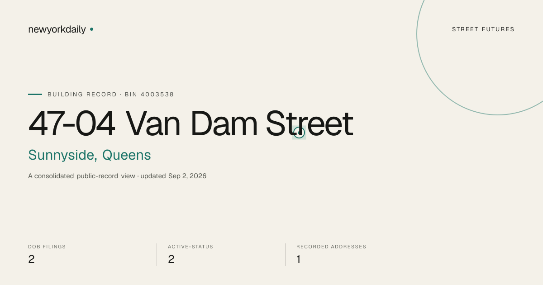
Task: Click the 47-04 Van Dam Street heading
Action: [x=191, y=123]
